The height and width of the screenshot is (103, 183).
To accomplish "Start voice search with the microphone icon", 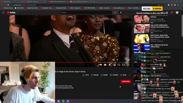I will [x=121, y=13].
